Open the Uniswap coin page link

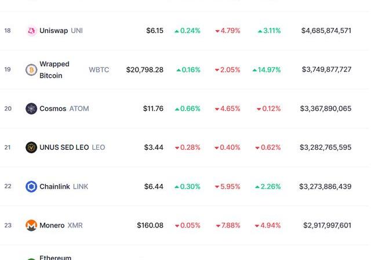[x=53, y=31]
